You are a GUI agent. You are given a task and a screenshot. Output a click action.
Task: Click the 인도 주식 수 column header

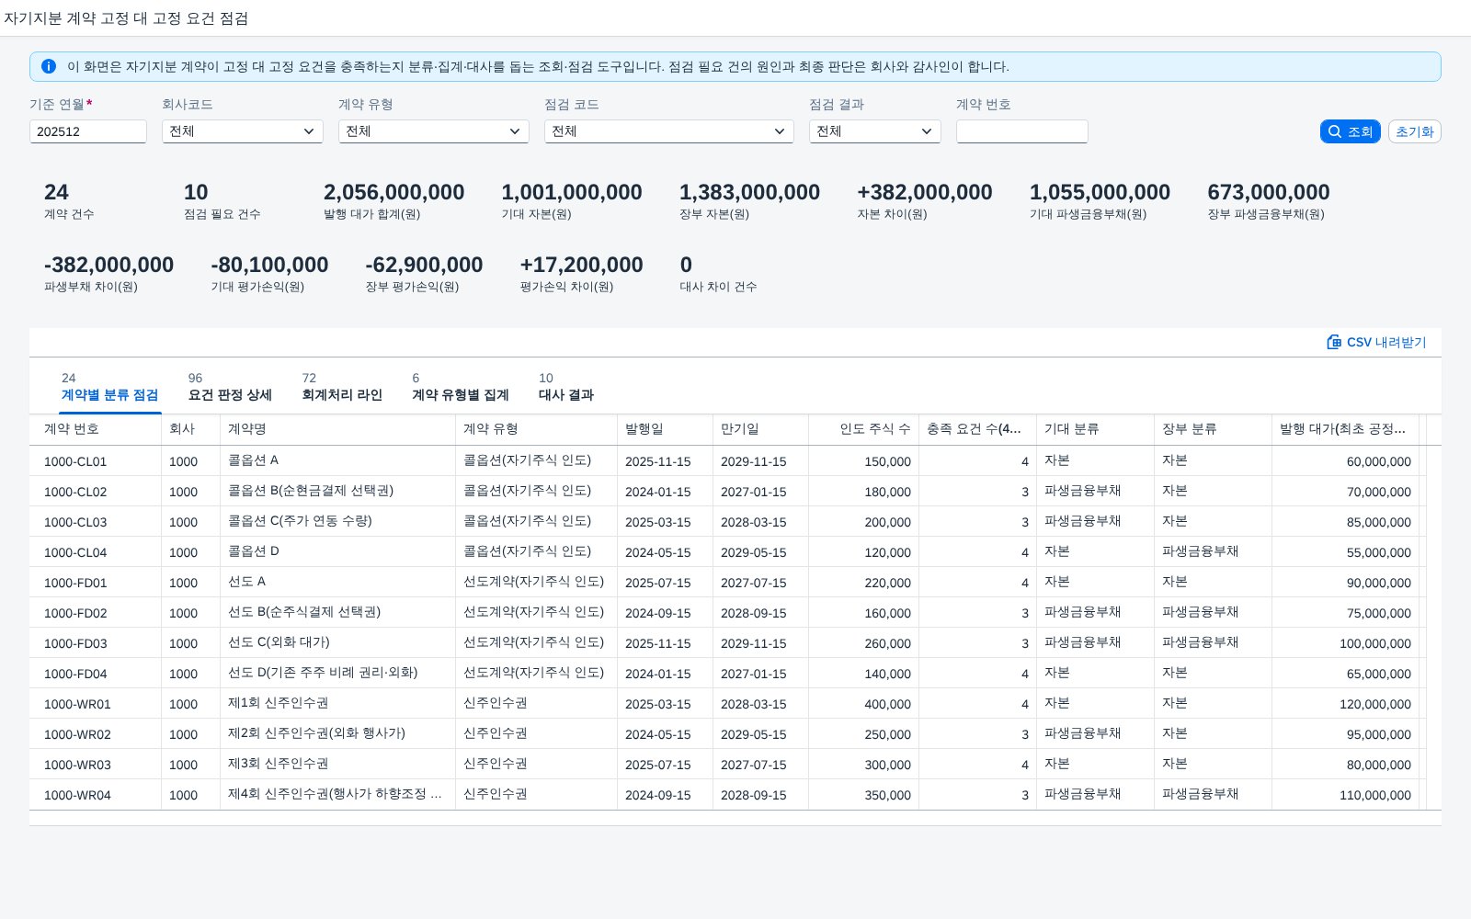pyautogui.click(x=864, y=429)
